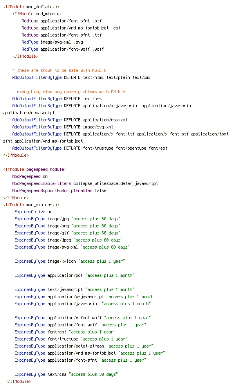Click ExpiresByType text/css 30 days line
Viewport: 235px width, 388px height.
[66, 374]
